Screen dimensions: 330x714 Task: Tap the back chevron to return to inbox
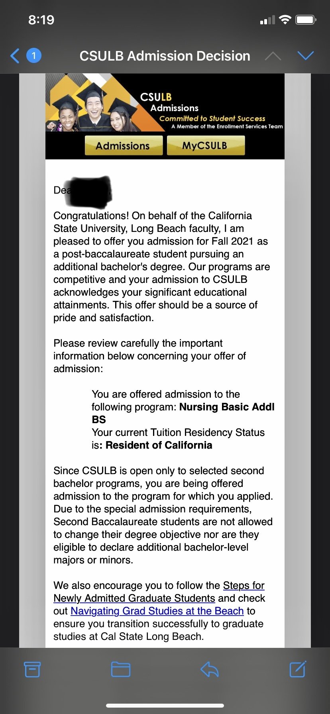[x=15, y=56]
